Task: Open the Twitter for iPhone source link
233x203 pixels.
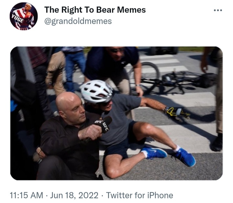Action: pyautogui.click(x=139, y=195)
